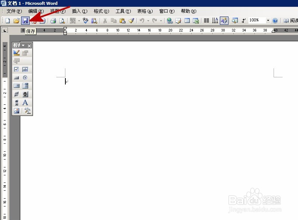Viewport: 298px width, 220px height.
Task: Open the Research pane icon
Action: click(94, 21)
